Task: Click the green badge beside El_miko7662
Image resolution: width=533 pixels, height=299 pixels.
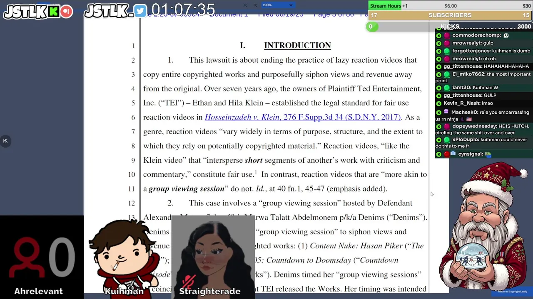Action: (447, 74)
